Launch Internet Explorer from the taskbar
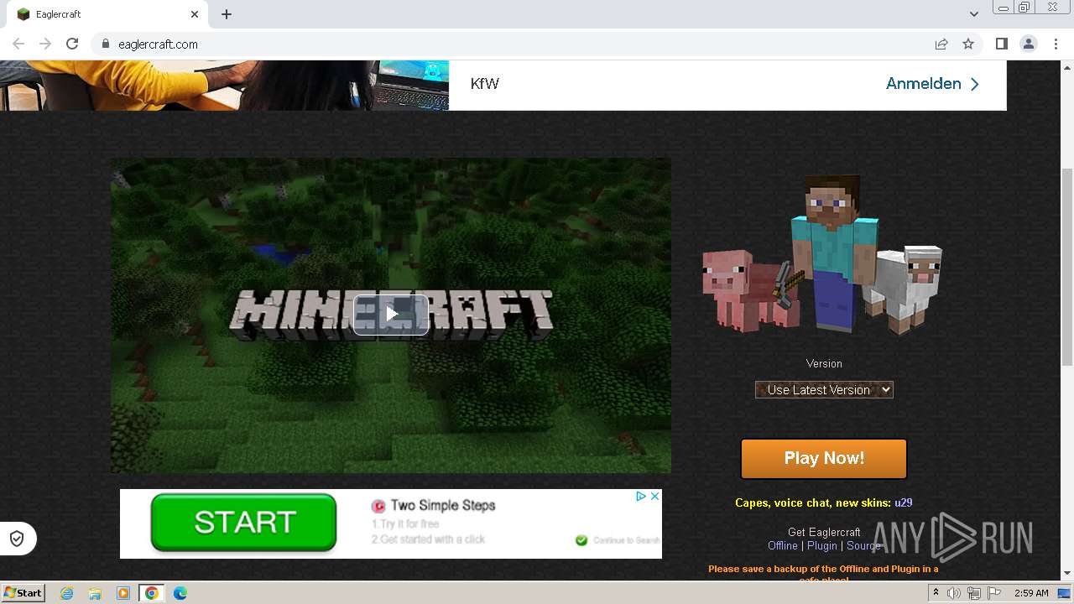1074x604 pixels. coord(66,593)
